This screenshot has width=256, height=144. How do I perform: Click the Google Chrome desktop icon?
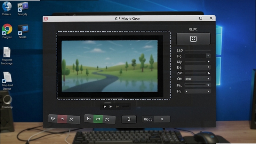click(7, 29)
